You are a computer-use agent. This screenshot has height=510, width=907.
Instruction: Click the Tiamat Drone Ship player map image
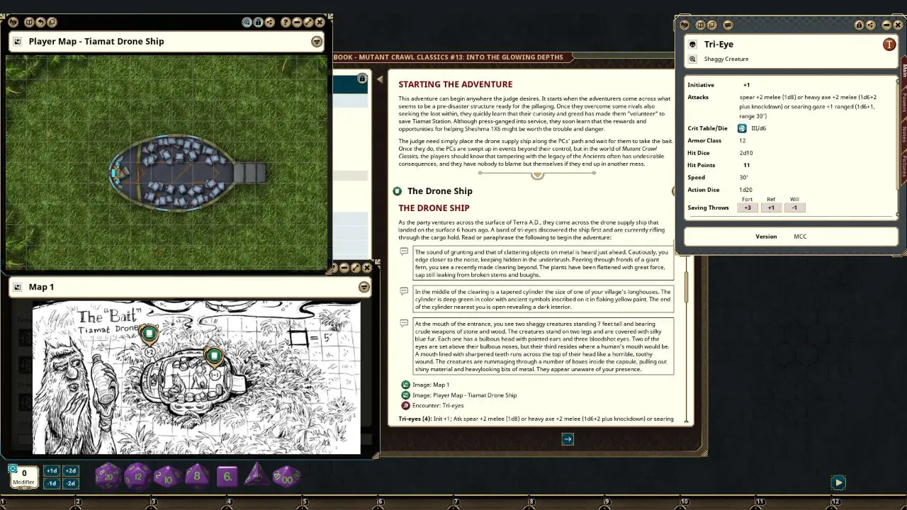click(x=167, y=162)
